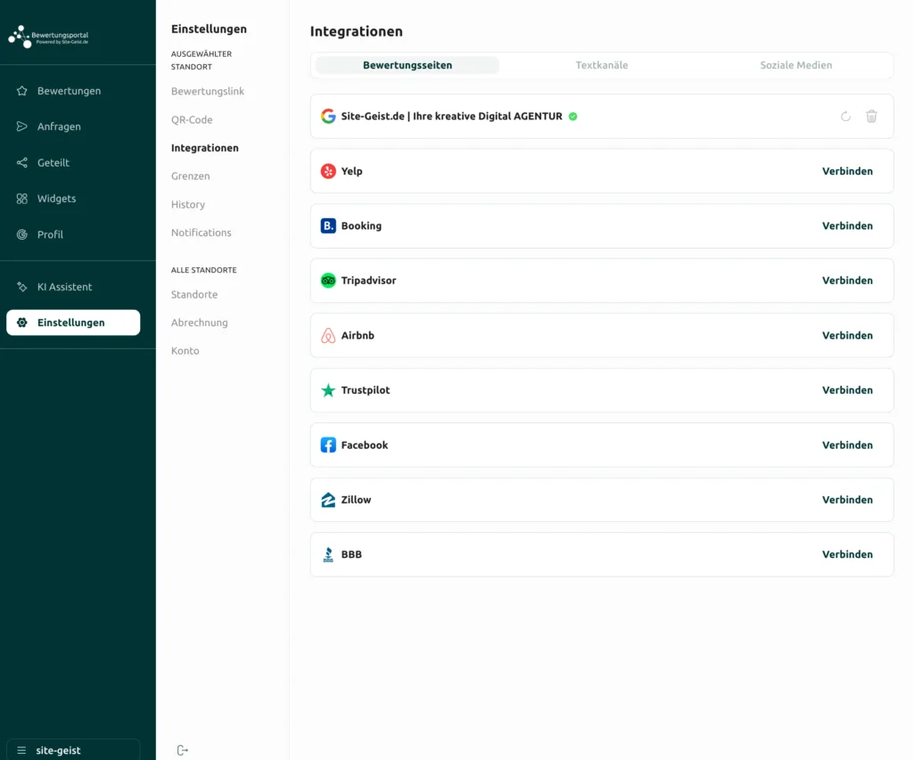This screenshot has height=760, width=913.
Task: Click the Airbnb logo icon
Action: 328,336
